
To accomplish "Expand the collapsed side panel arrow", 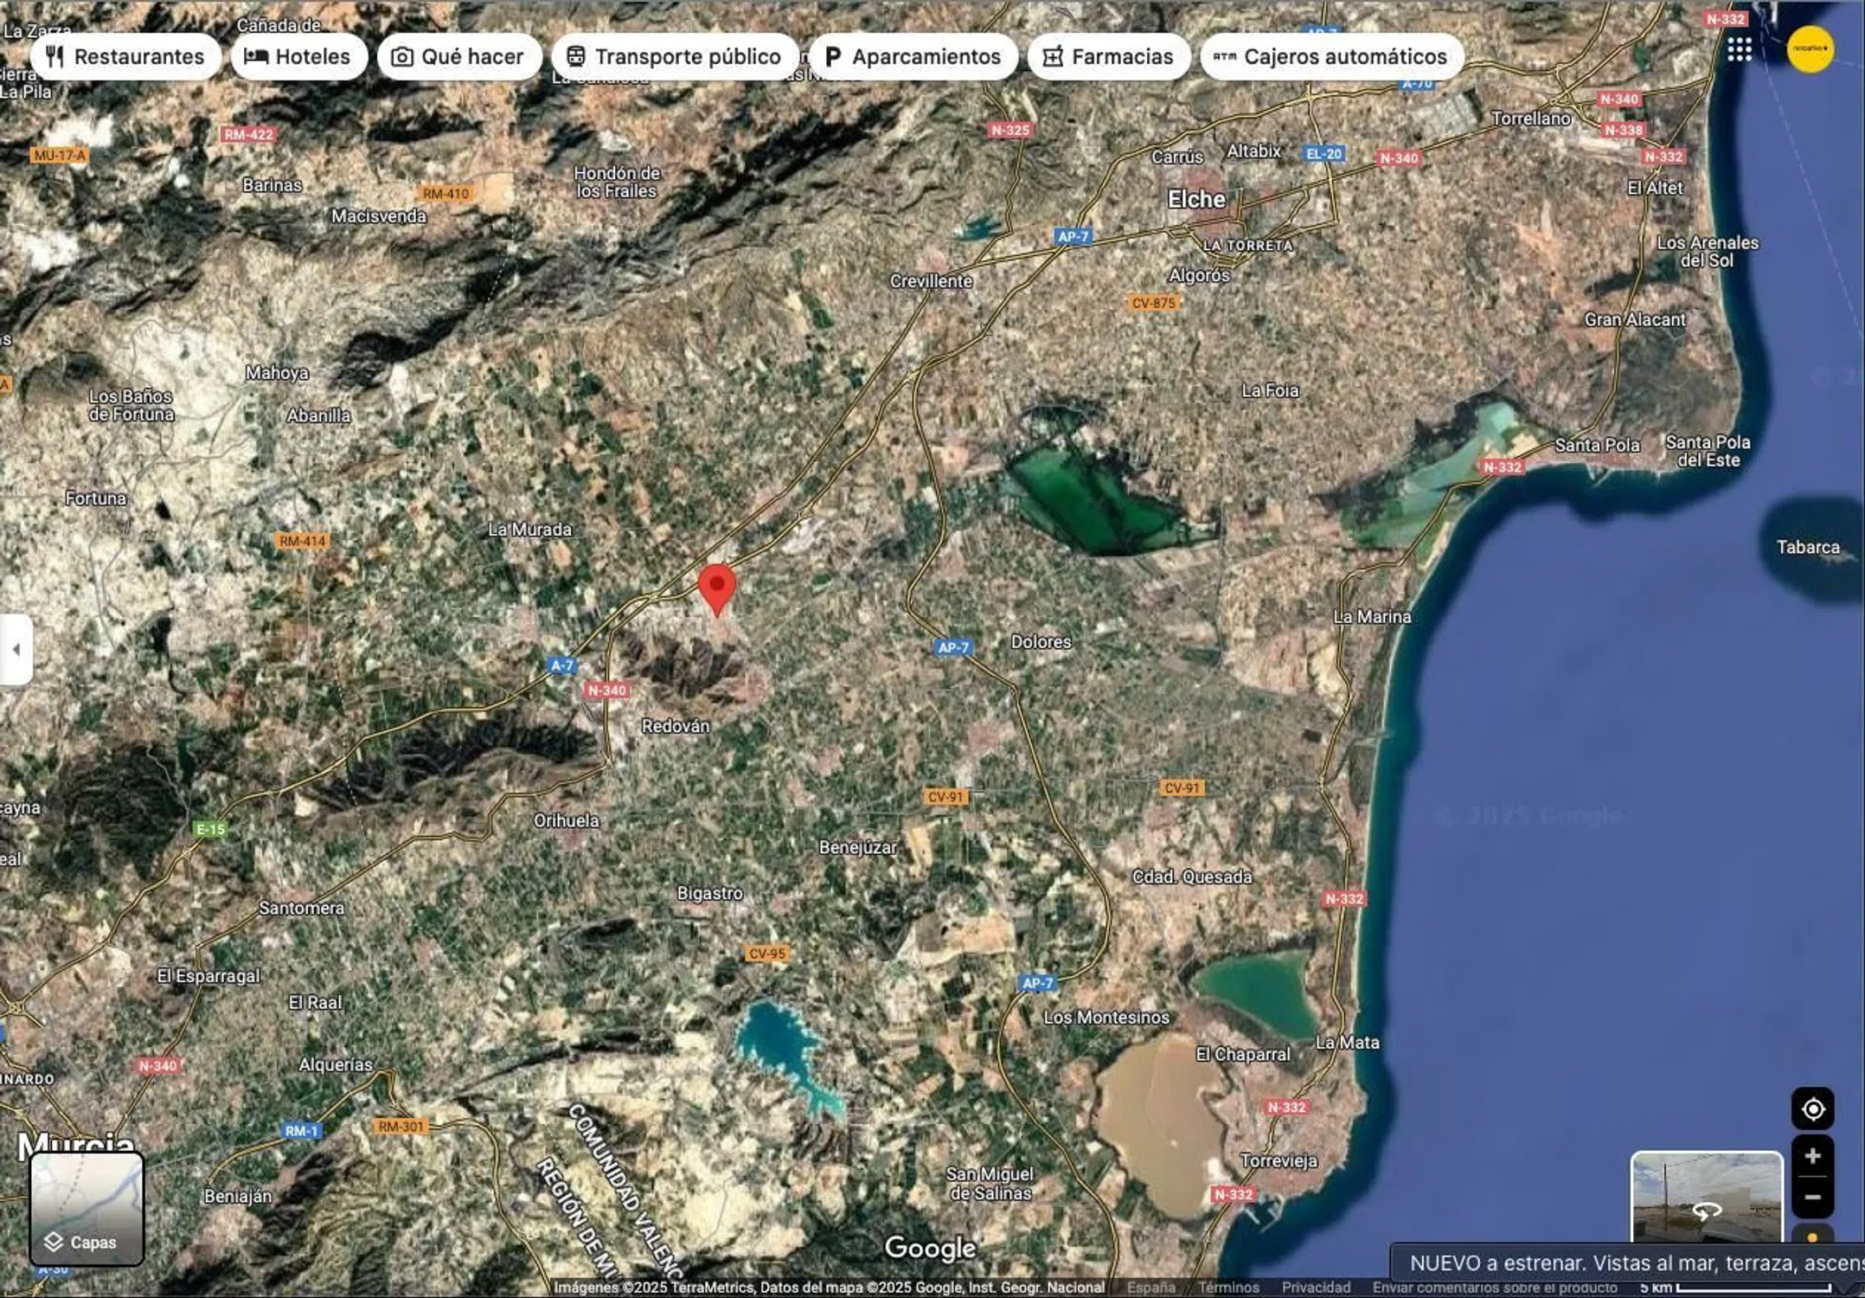I will coord(16,649).
